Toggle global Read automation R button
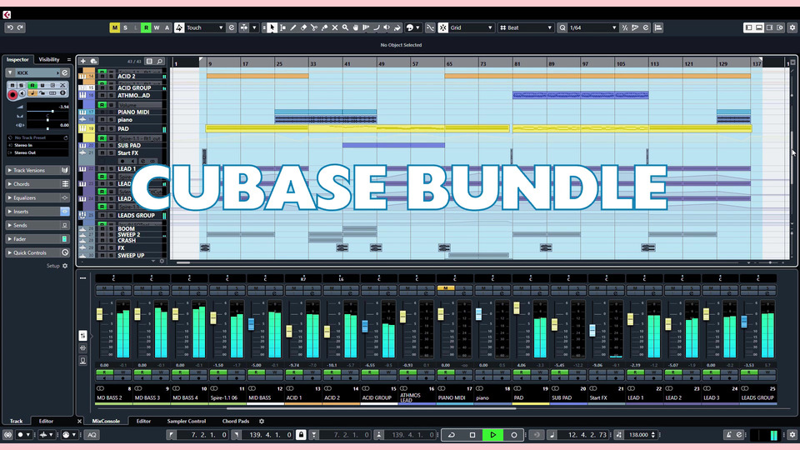Image resolution: width=800 pixels, height=450 pixels. point(146,27)
